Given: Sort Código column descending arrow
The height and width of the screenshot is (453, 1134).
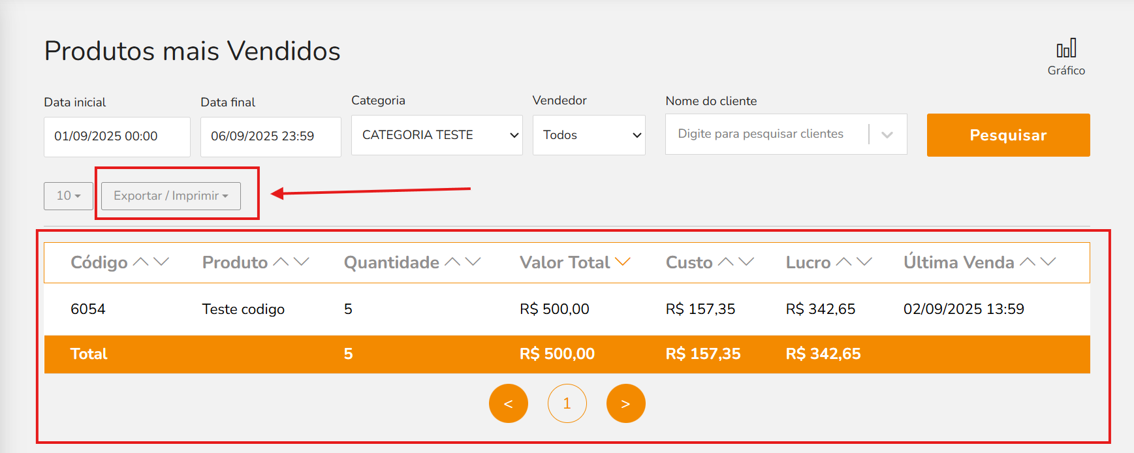Looking at the screenshot, I should click(161, 262).
